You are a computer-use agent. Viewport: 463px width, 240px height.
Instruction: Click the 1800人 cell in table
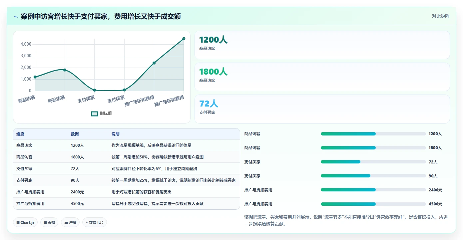click(77, 157)
